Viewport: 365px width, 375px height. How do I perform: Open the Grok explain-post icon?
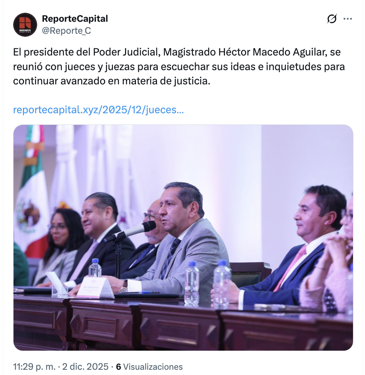pos(332,19)
